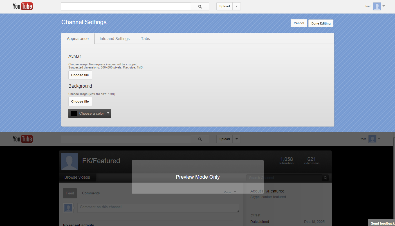Click the "Dec 18, 2005" join date
This screenshot has height=226, width=395.
[x=314, y=222]
